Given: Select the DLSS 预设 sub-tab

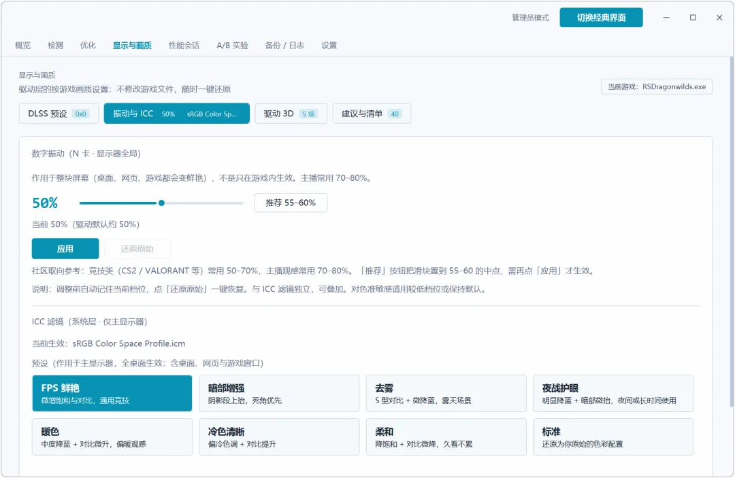Looking at the screenshot, I should tap(59, 114).
